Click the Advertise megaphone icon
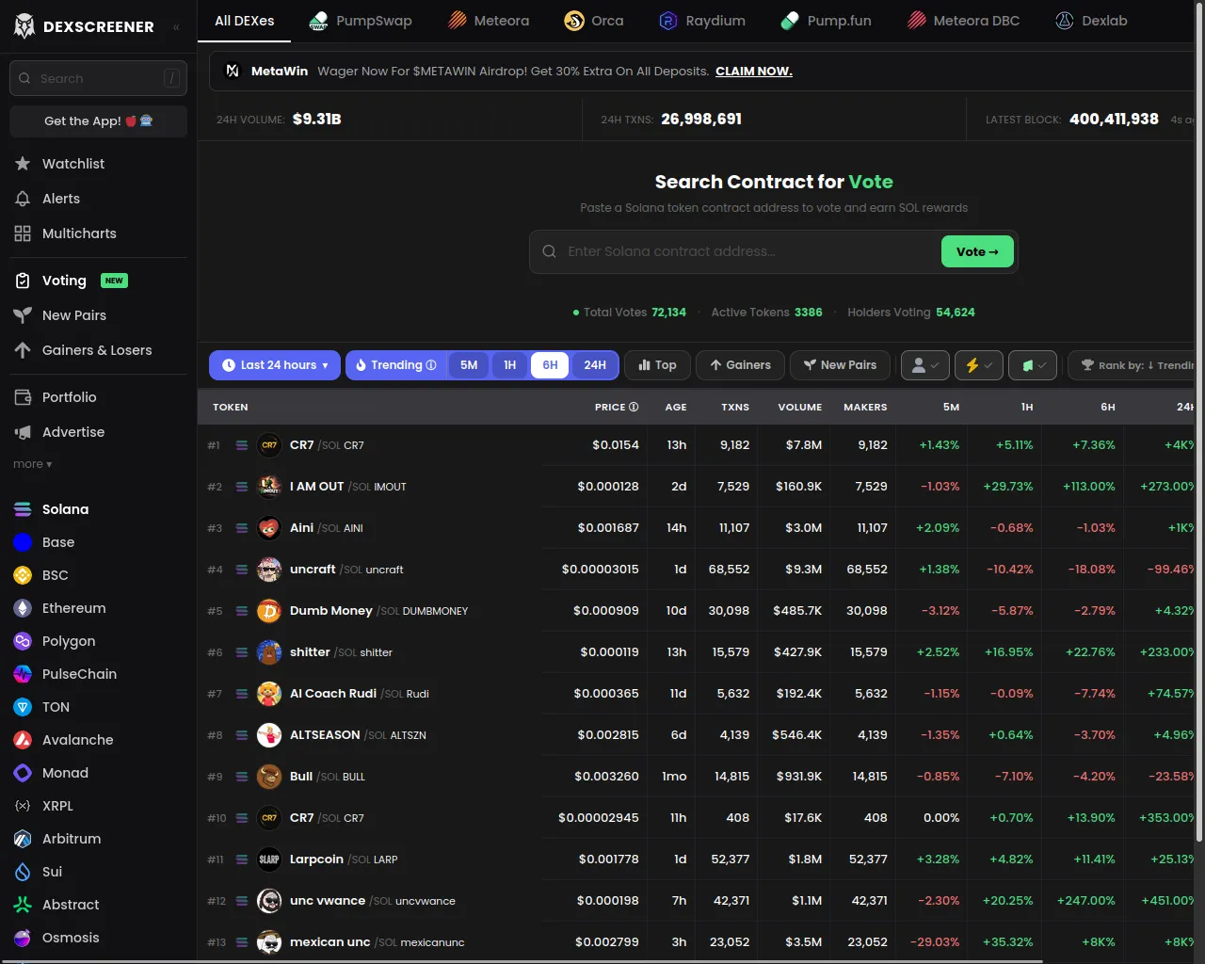The image size is (1205, 964). click(x=23, y=432)
